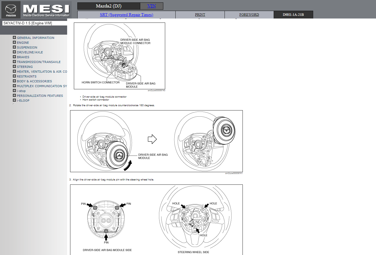376x255 pixels.
Task: Open the FOREWORD tab
Action: (x=249, y=15)
